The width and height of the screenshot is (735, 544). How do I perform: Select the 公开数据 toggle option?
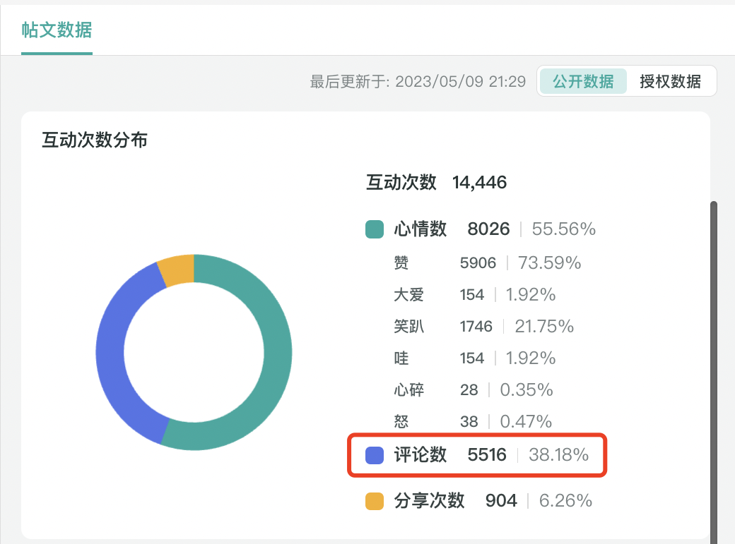click(583, 81)
